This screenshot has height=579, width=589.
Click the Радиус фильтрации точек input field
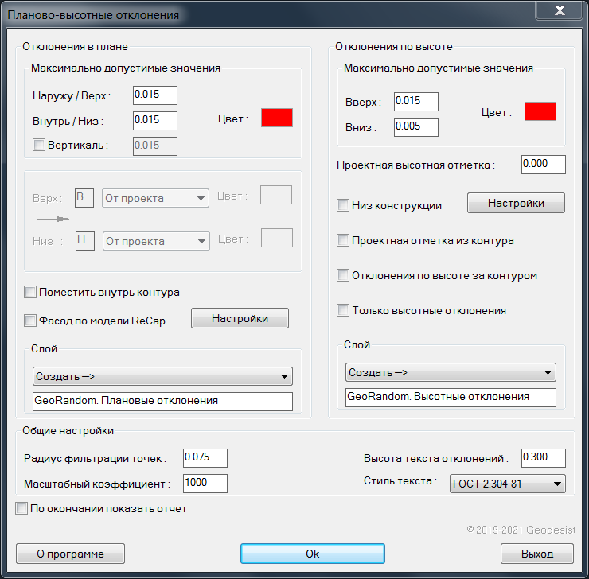[205, 457]
